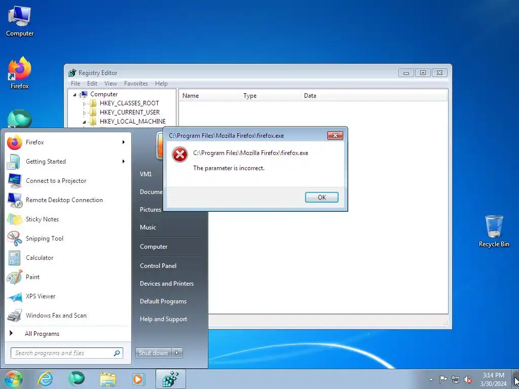Launch Connect to a Projector
The height and width of the screenshot is (389, 519).
[68, 181]
